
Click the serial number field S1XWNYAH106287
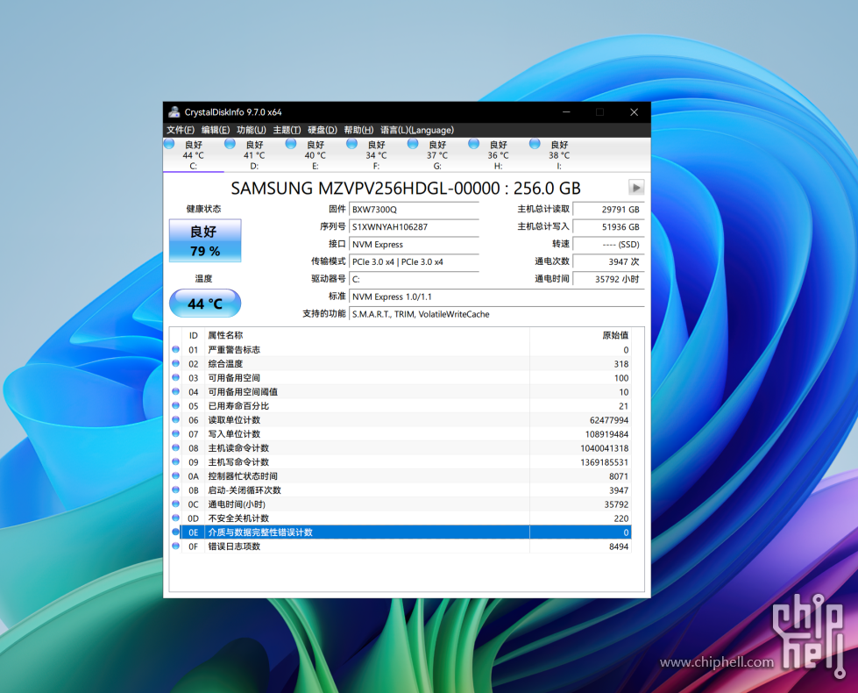pyautogui.click(x=414, y=227)
